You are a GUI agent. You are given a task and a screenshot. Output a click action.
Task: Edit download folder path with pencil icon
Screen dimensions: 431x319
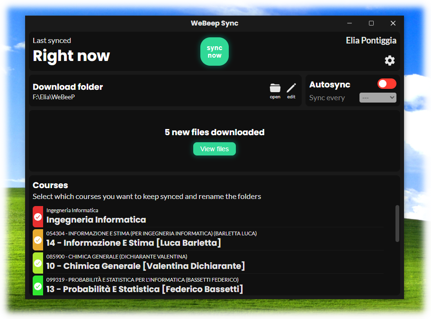tap(291, 88)
